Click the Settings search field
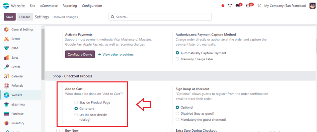 pyautogui.click(x=160, y=17)
